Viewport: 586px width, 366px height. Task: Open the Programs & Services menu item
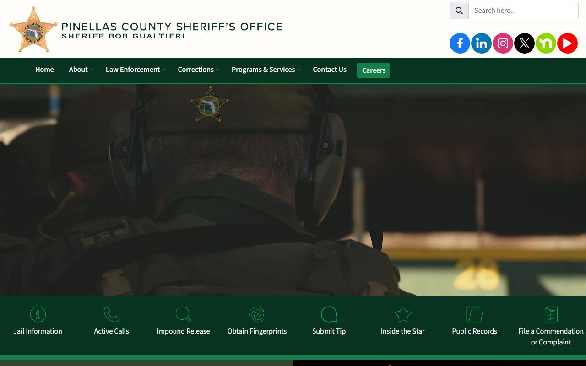pos(263,70)
